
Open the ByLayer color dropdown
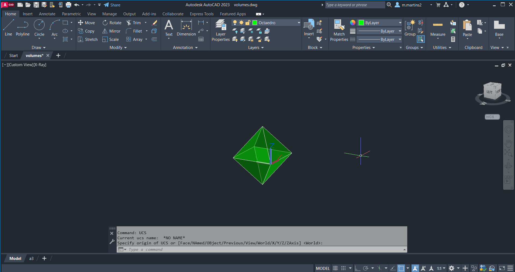pos(400,23)
